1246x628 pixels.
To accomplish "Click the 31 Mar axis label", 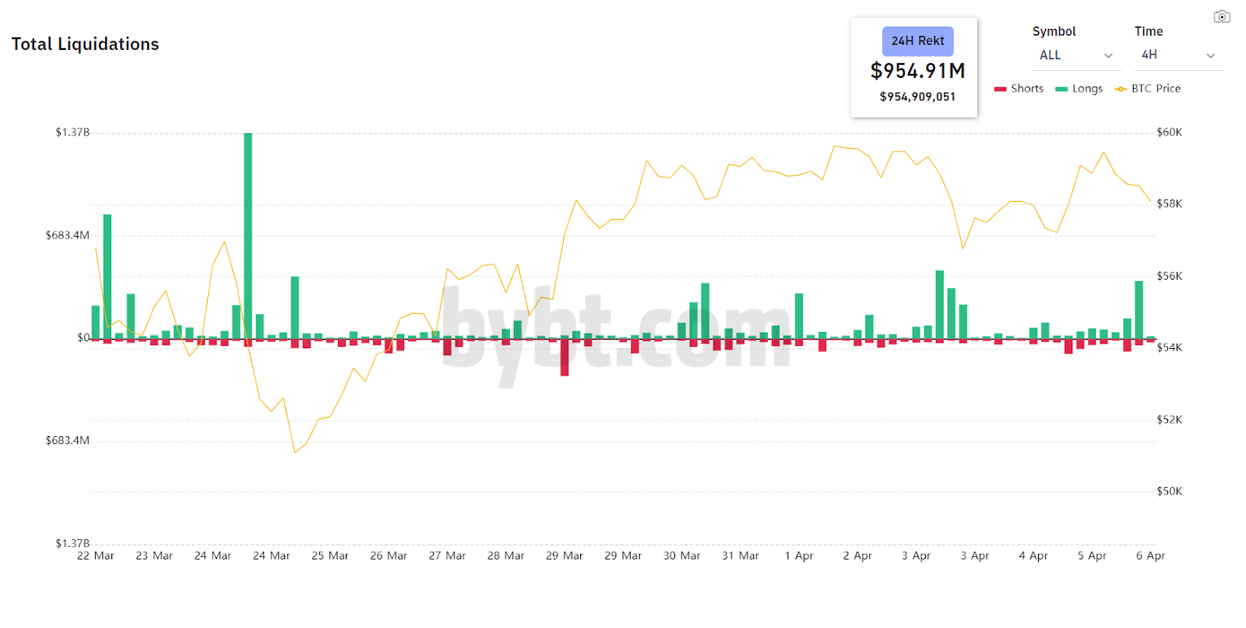I will pyautogui.click(x=741, y=556).
